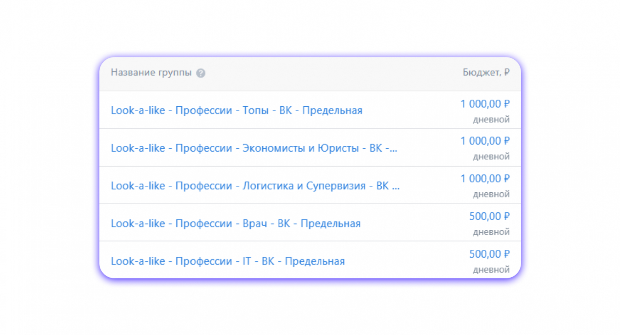The height and width of the screenshot is (335, 620).
Task: Open the IT look-a-like group link
Action: pos(227,261)
